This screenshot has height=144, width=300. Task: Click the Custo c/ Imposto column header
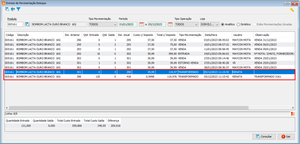tap(144, 35)
